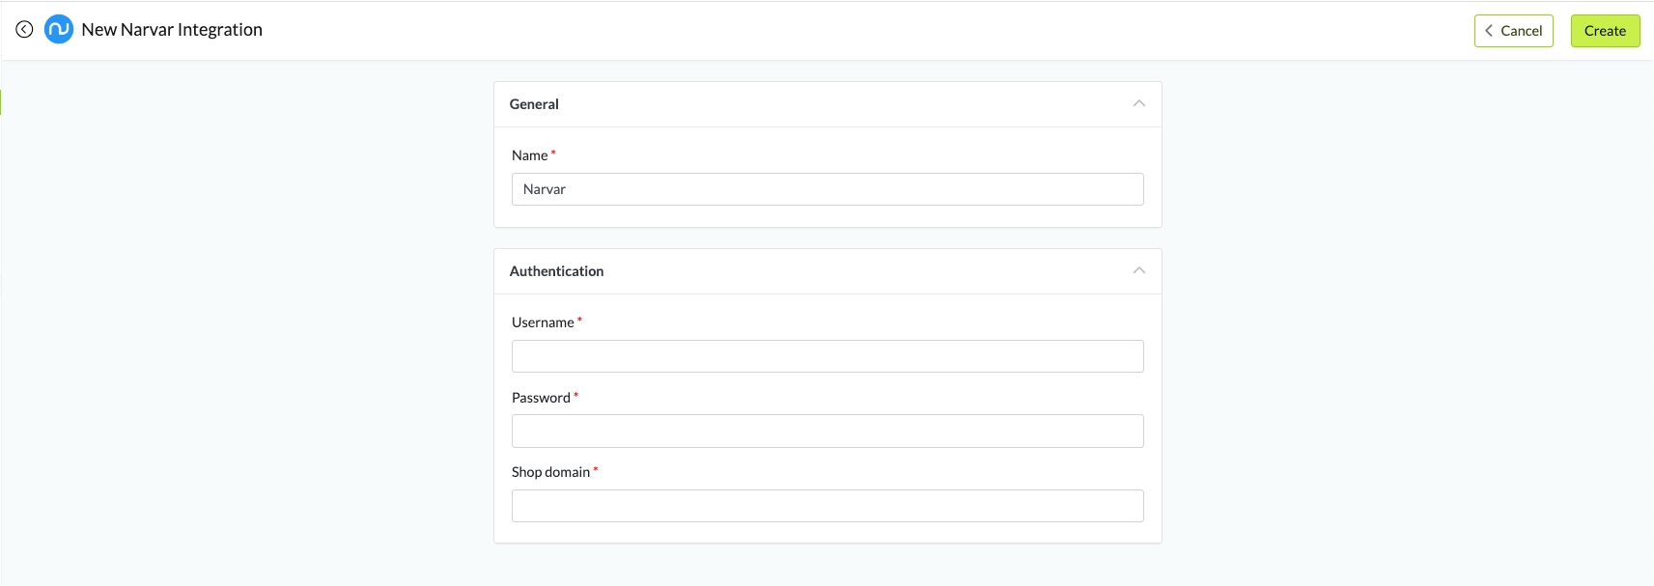The height and width of the screenshot is (586, 1654).
Task: Click into the Shop domain input field
Action: [827, 506]
